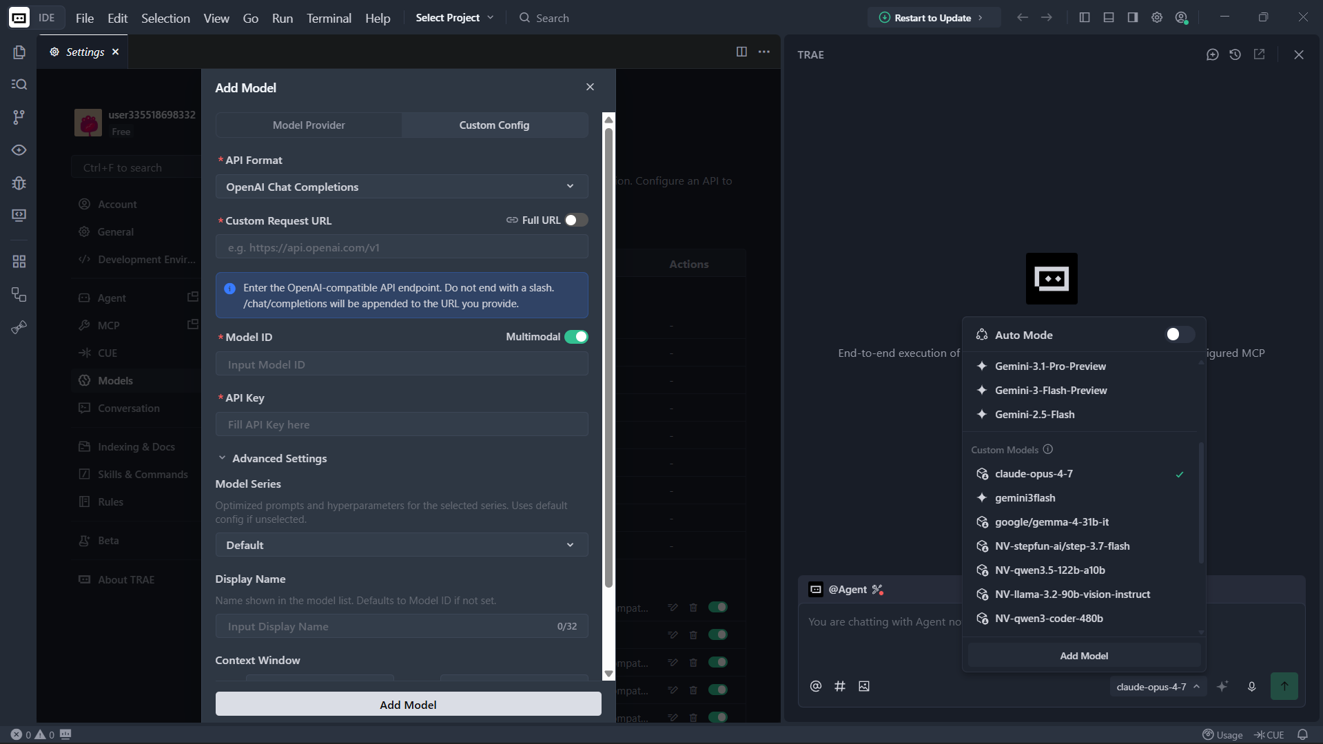Toggle the Full URL switch
This screenshot has height=744, width=1323.
pos(576,220)
